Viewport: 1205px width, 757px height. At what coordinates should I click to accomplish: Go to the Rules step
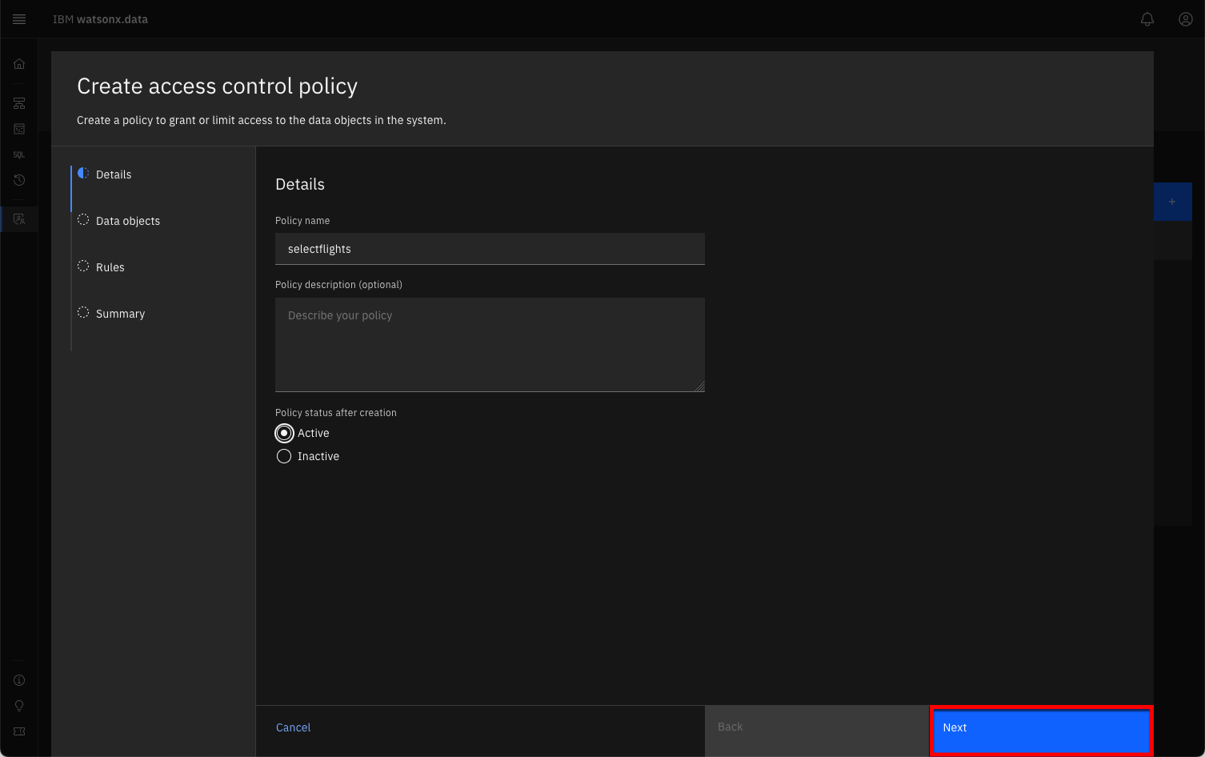pyautogui.click(x=110, y=267)
